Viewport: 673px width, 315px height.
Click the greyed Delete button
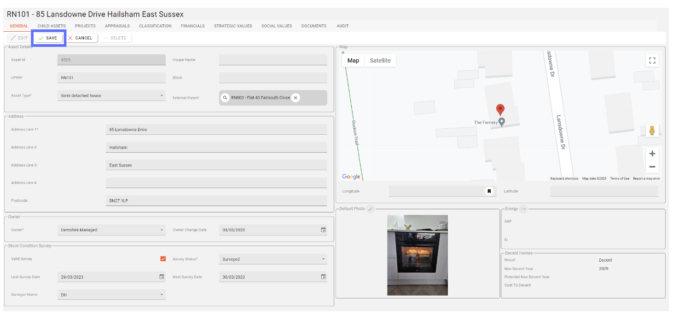tap(116, 38)
